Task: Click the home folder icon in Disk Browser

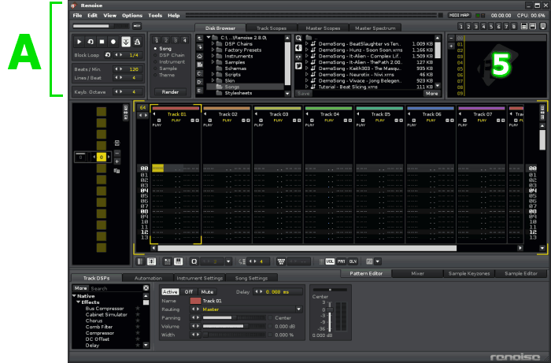Action: pyautogui.click(x=200, y=56)
